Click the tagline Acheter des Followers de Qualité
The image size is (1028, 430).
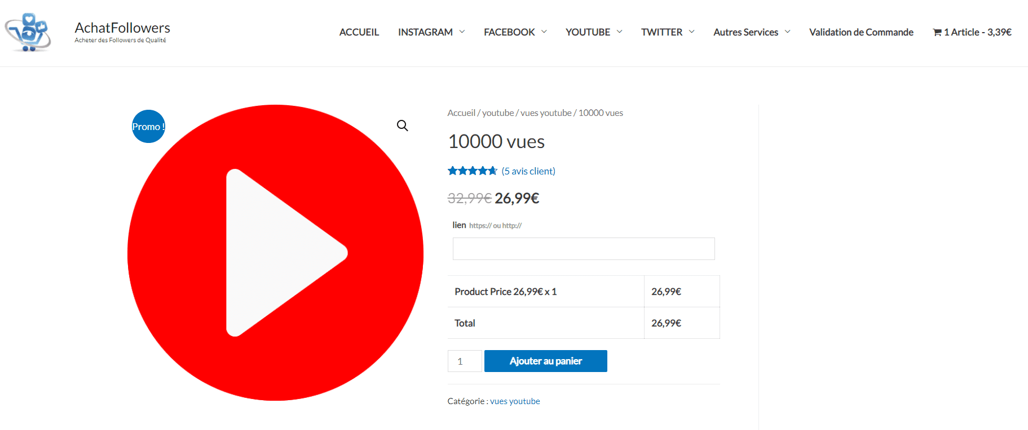(120, 40)
